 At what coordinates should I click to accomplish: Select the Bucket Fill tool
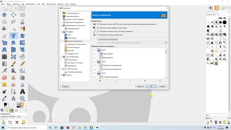coord(22,57)
